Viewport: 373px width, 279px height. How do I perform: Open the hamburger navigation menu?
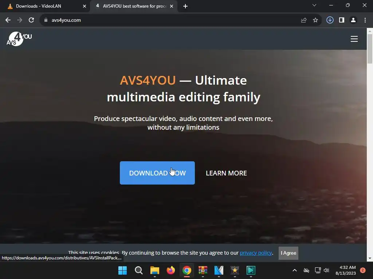354,39
